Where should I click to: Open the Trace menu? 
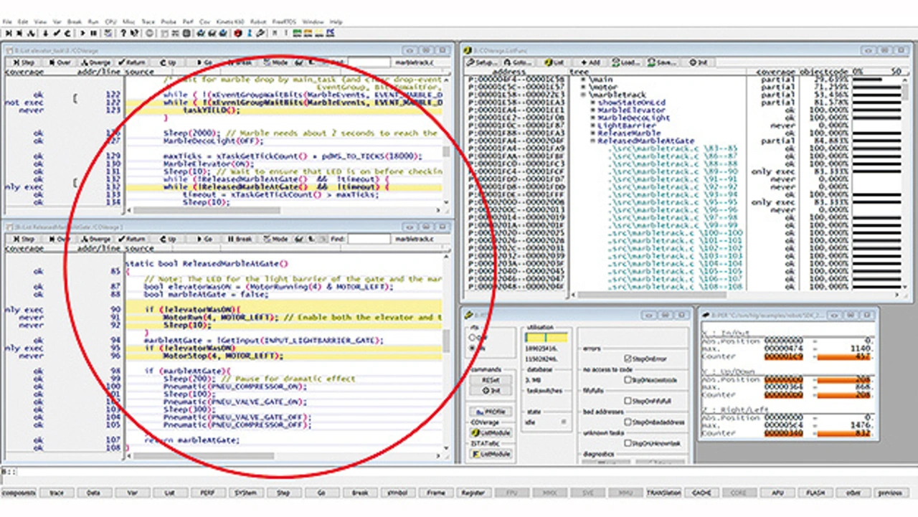148,22
